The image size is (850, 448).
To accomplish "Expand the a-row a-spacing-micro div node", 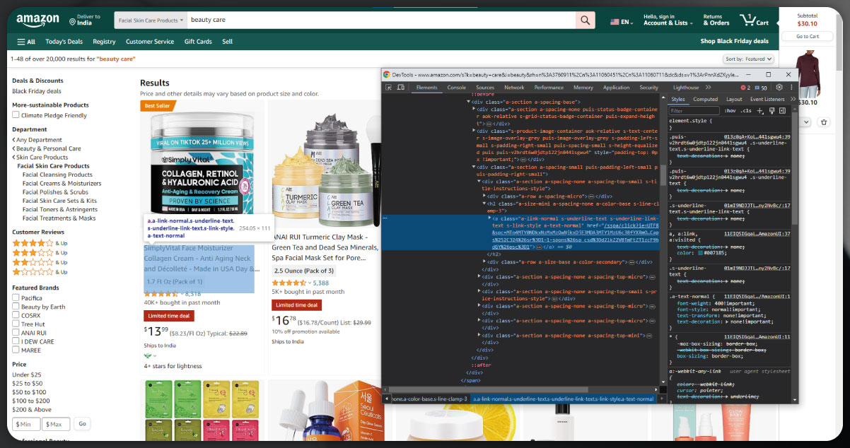I will tap(484, 196).
